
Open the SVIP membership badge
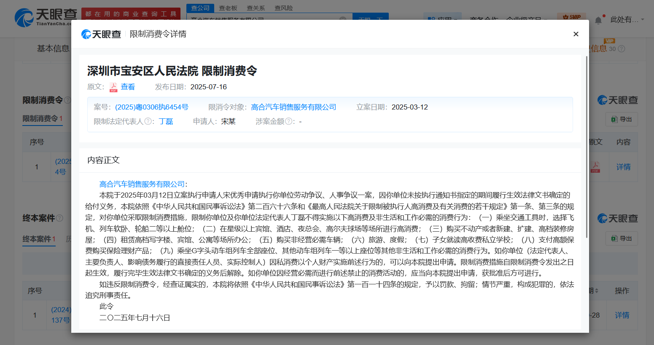[571, 17]
